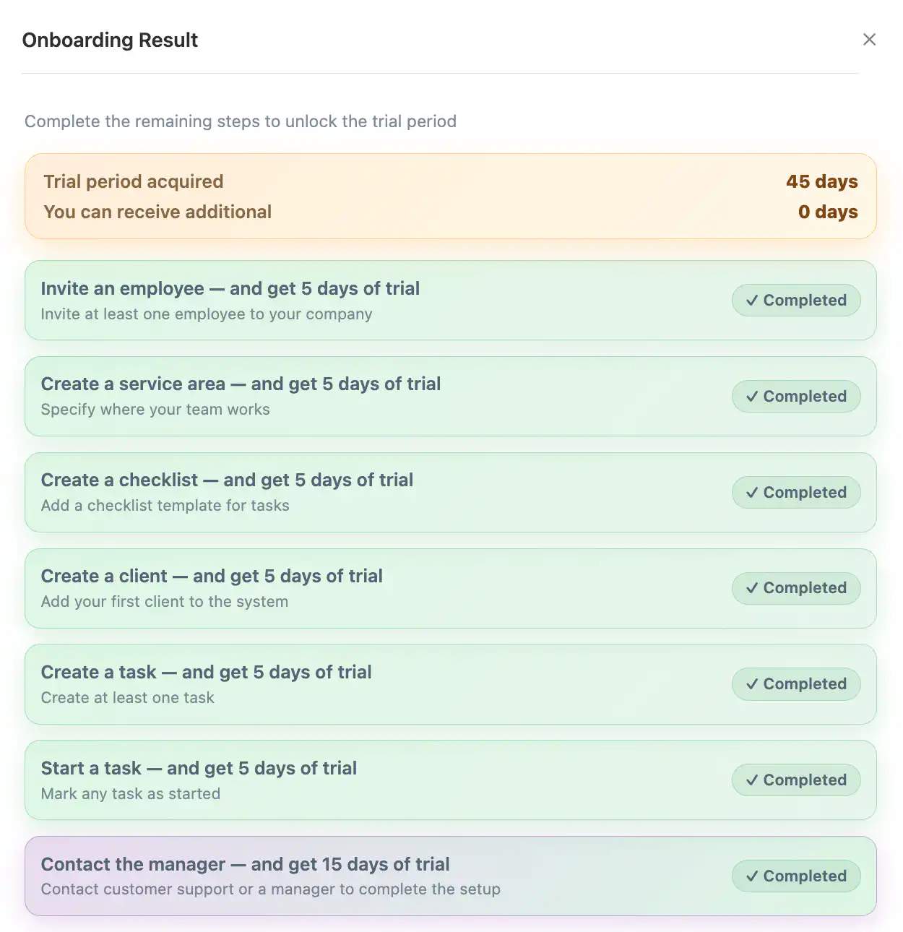
Task: Click Completed badge for Create a task
Action: [796, 684]
